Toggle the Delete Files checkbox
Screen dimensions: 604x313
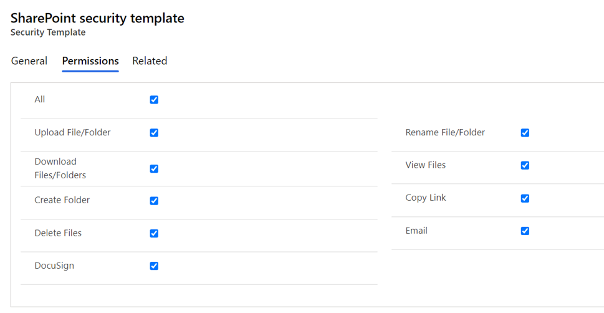pos(154,233)
